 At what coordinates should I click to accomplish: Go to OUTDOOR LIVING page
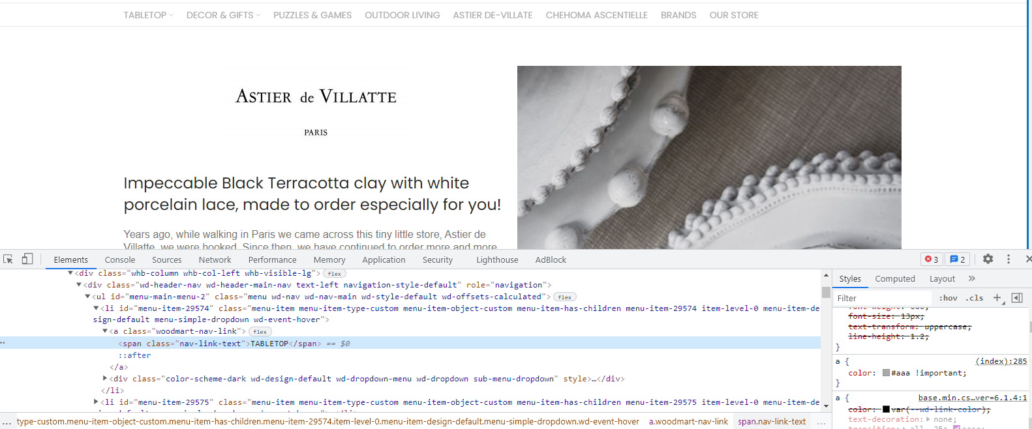[402, 15]
